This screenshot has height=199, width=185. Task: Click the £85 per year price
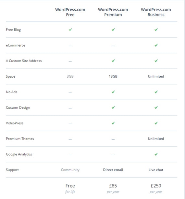coord(113,188)
